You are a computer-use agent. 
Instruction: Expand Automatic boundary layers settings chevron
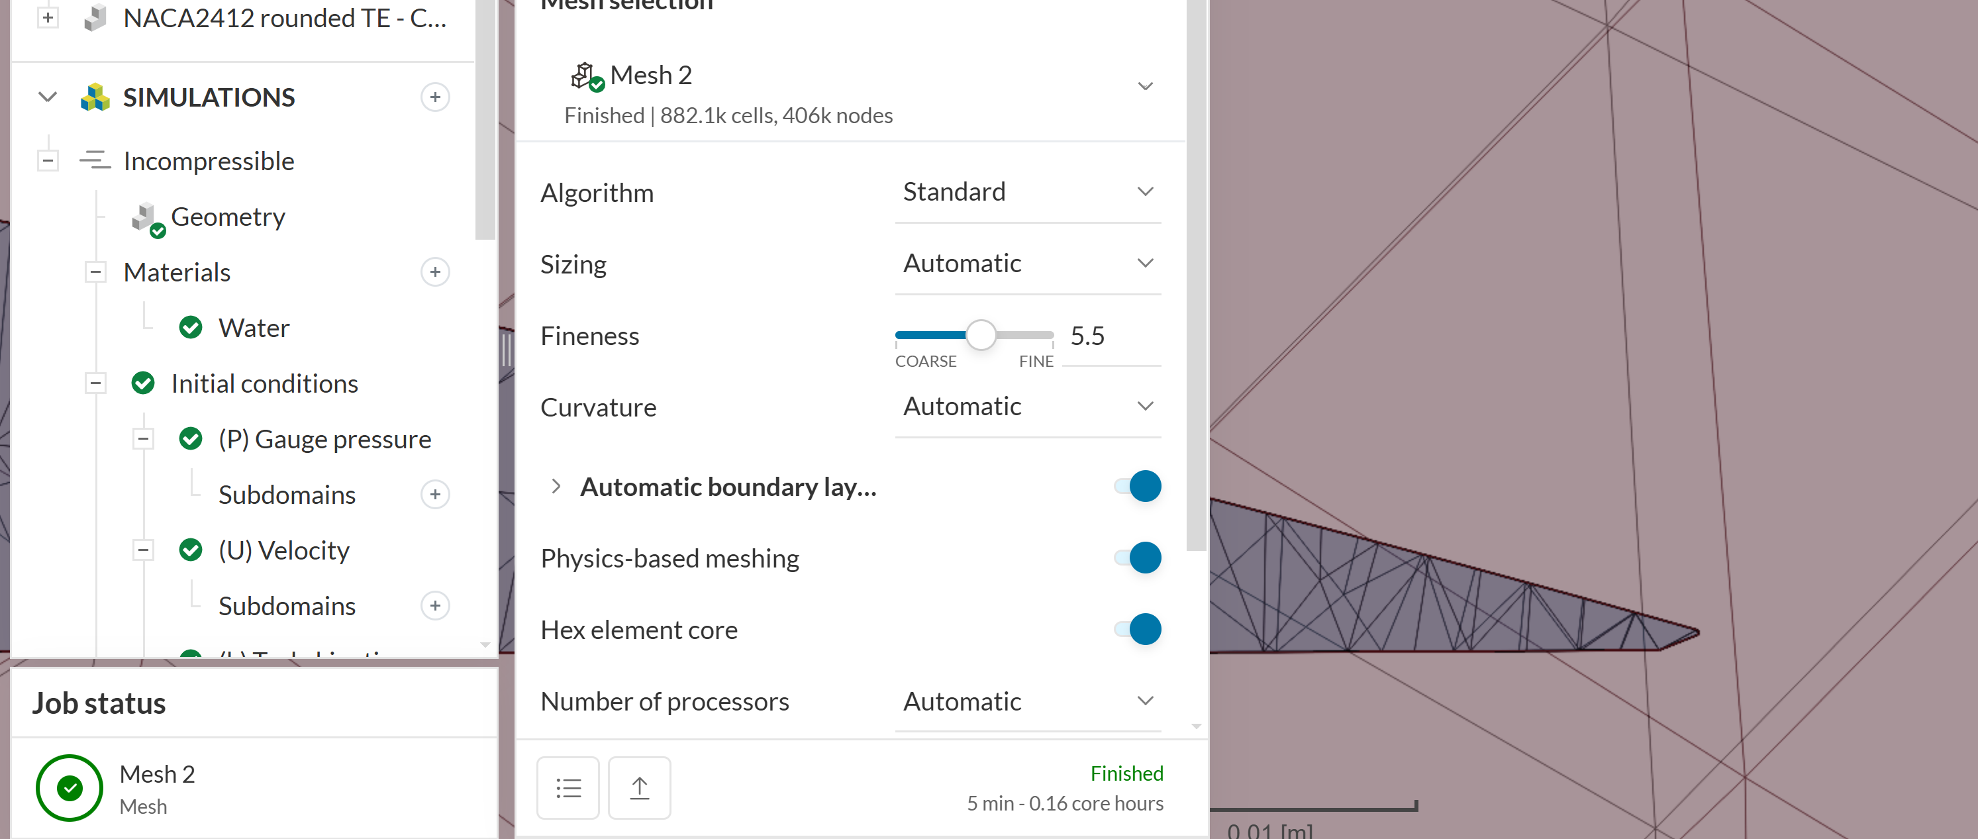556,487
